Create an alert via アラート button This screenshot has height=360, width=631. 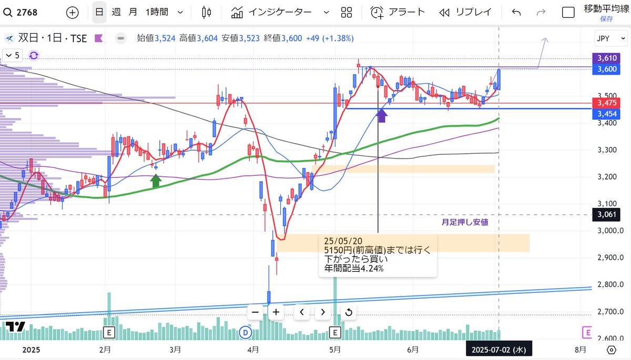point(398,12)
